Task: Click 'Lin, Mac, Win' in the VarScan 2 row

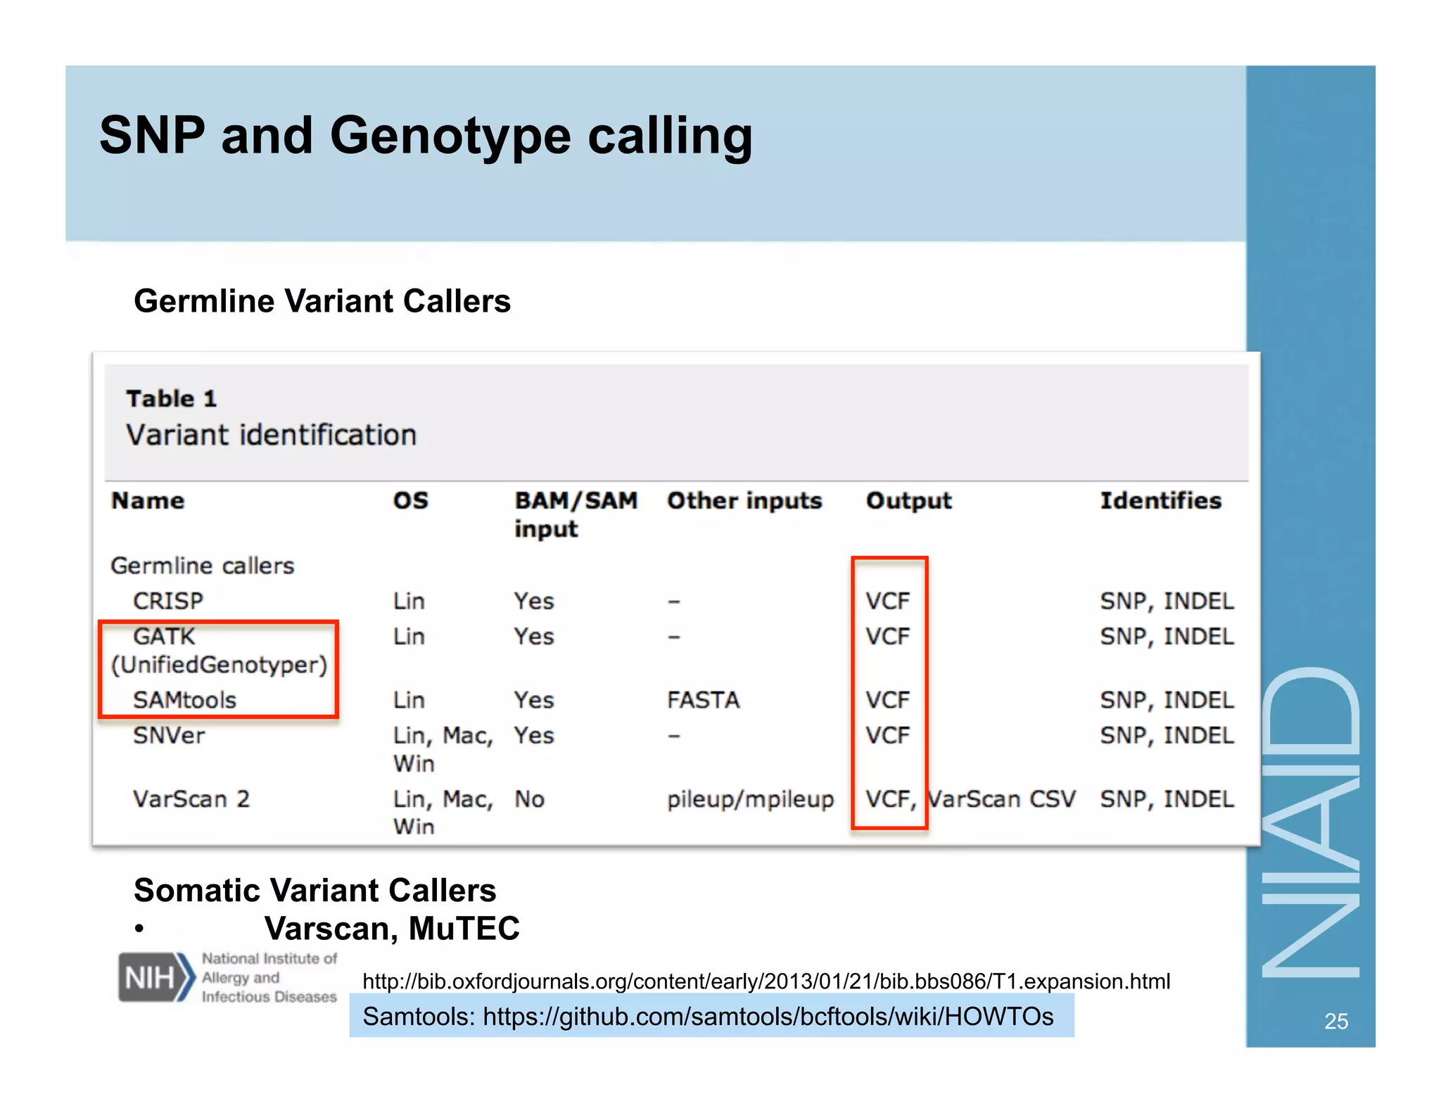Action: (x=443, y=813)
